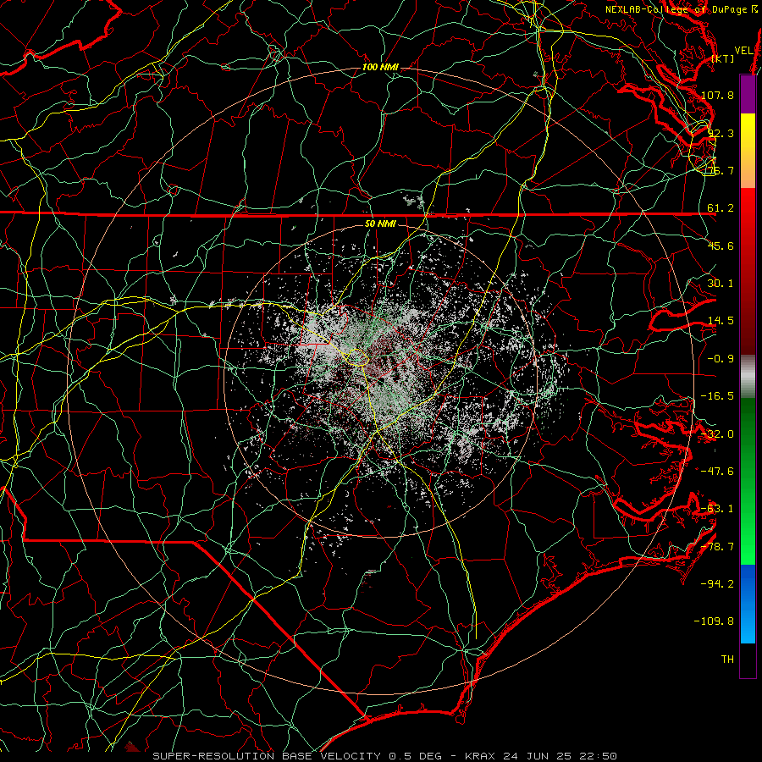Click the Super-Resolution Base Velocity caption
This screenshot has width=762, height=762.
[385, 756]
